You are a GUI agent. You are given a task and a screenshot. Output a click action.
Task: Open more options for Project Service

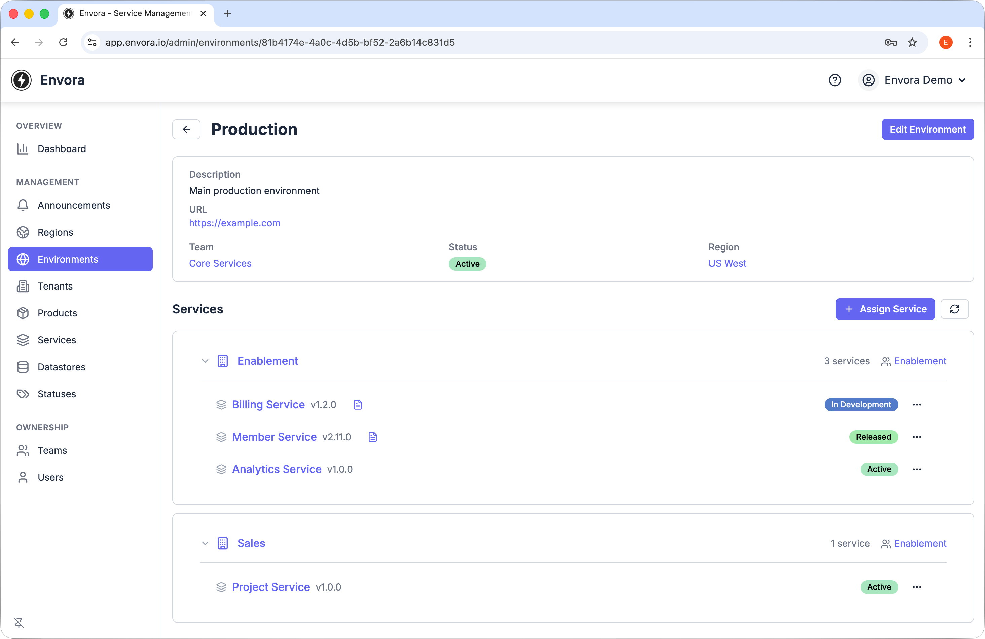917,587
